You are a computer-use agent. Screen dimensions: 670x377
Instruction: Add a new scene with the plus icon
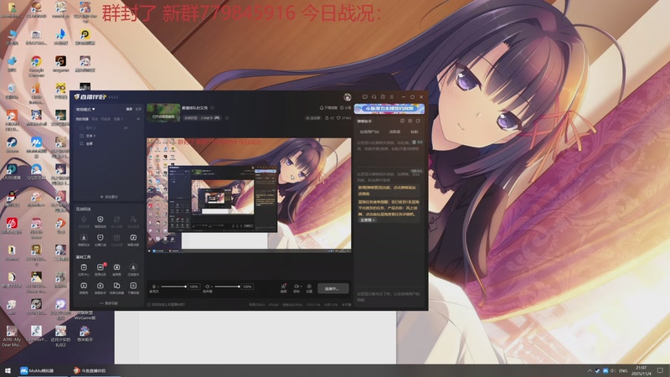click(138, 119)
